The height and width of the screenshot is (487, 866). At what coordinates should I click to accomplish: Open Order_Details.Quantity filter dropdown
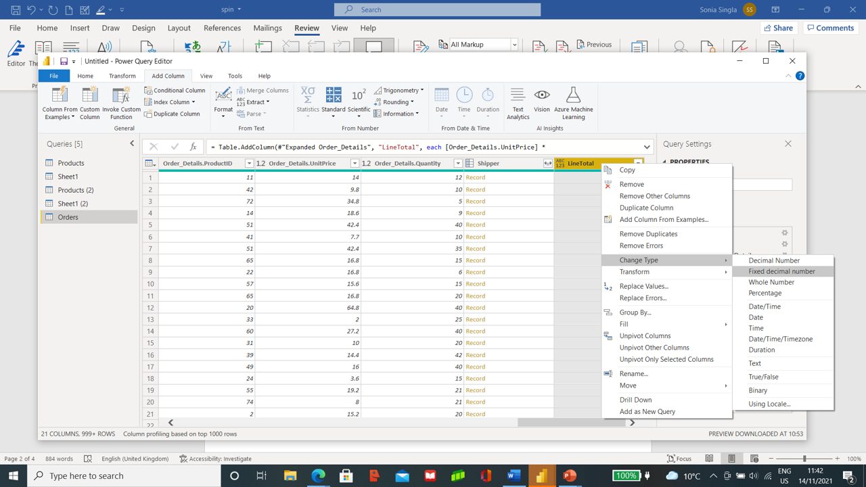pyautogui.click(x=458, y=164)
